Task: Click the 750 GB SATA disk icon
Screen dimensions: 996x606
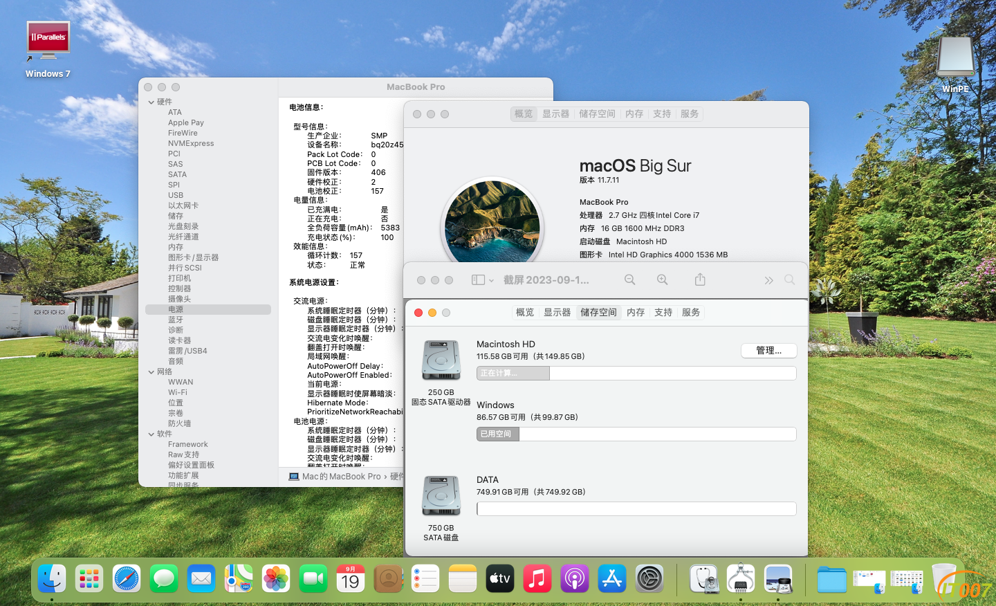Action: (441, 496)
